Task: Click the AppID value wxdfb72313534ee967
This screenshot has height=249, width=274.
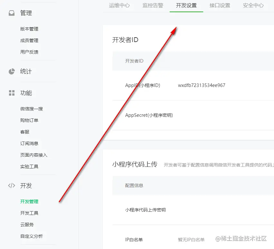Action: coord(202,85)
